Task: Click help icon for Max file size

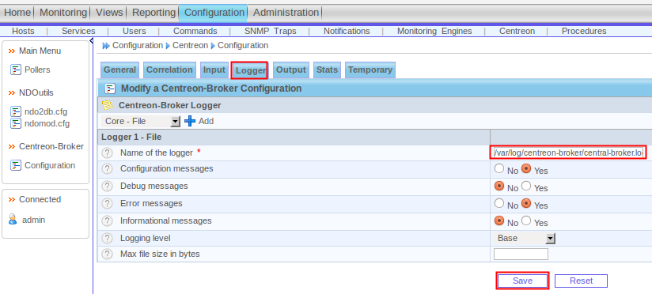Action: pyautogui.click(x=108, y=254)
